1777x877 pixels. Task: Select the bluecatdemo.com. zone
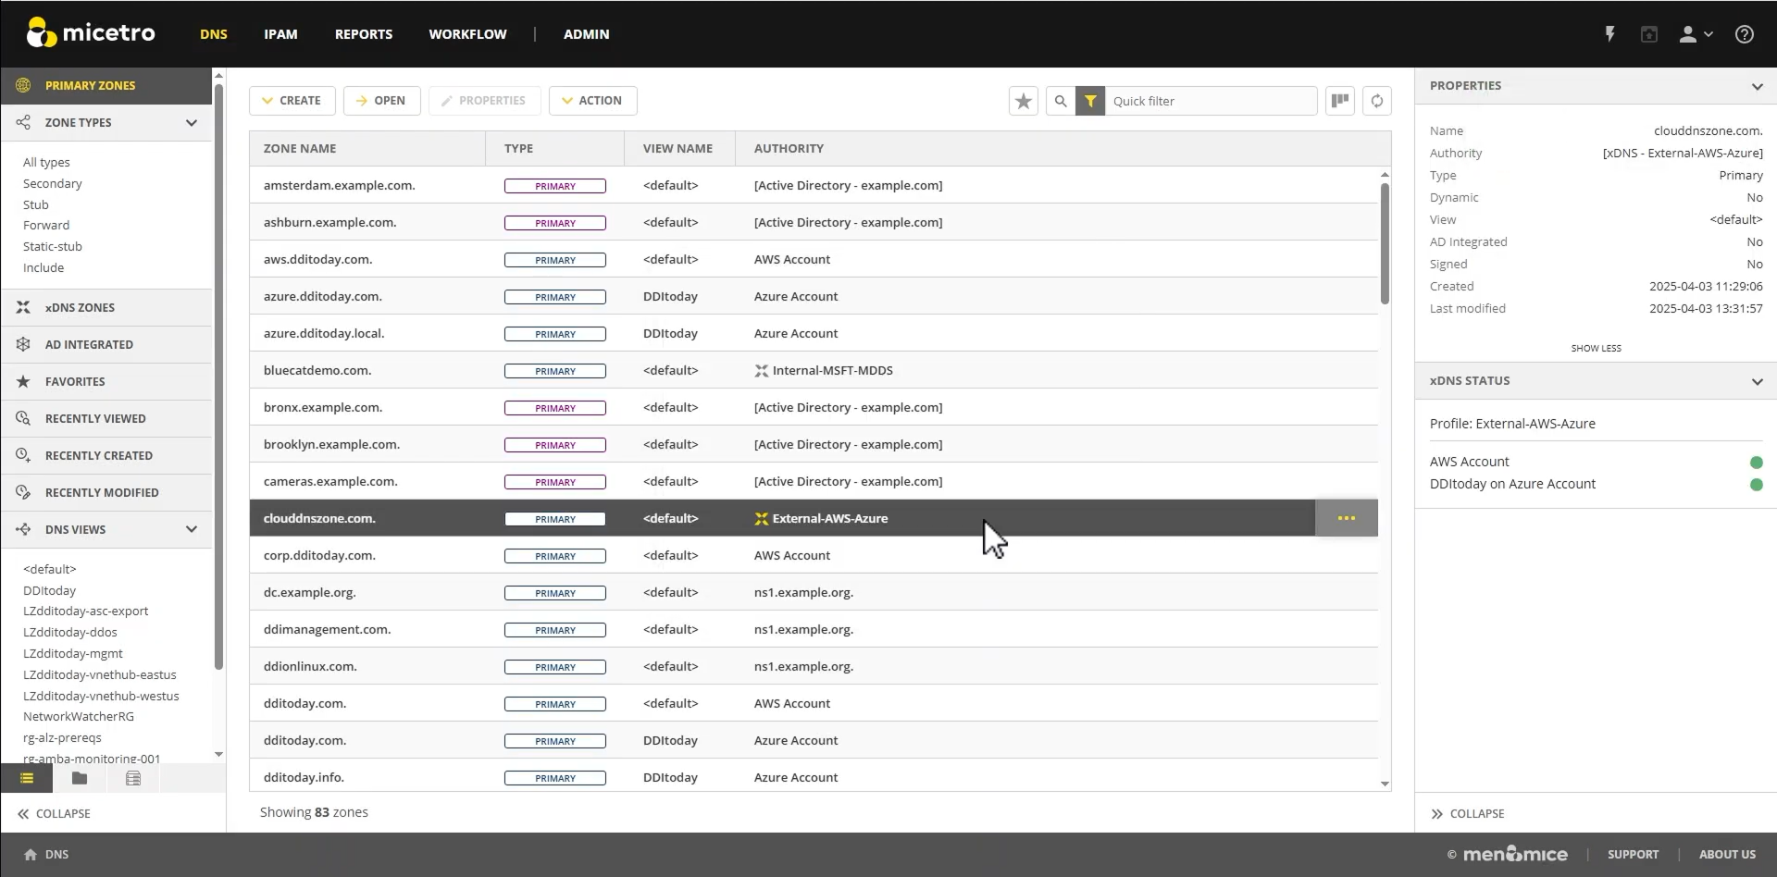tap(814, 370)
